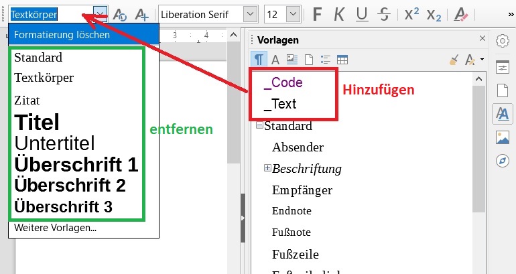Open sidebar settings gear icon

coord(503,41)
